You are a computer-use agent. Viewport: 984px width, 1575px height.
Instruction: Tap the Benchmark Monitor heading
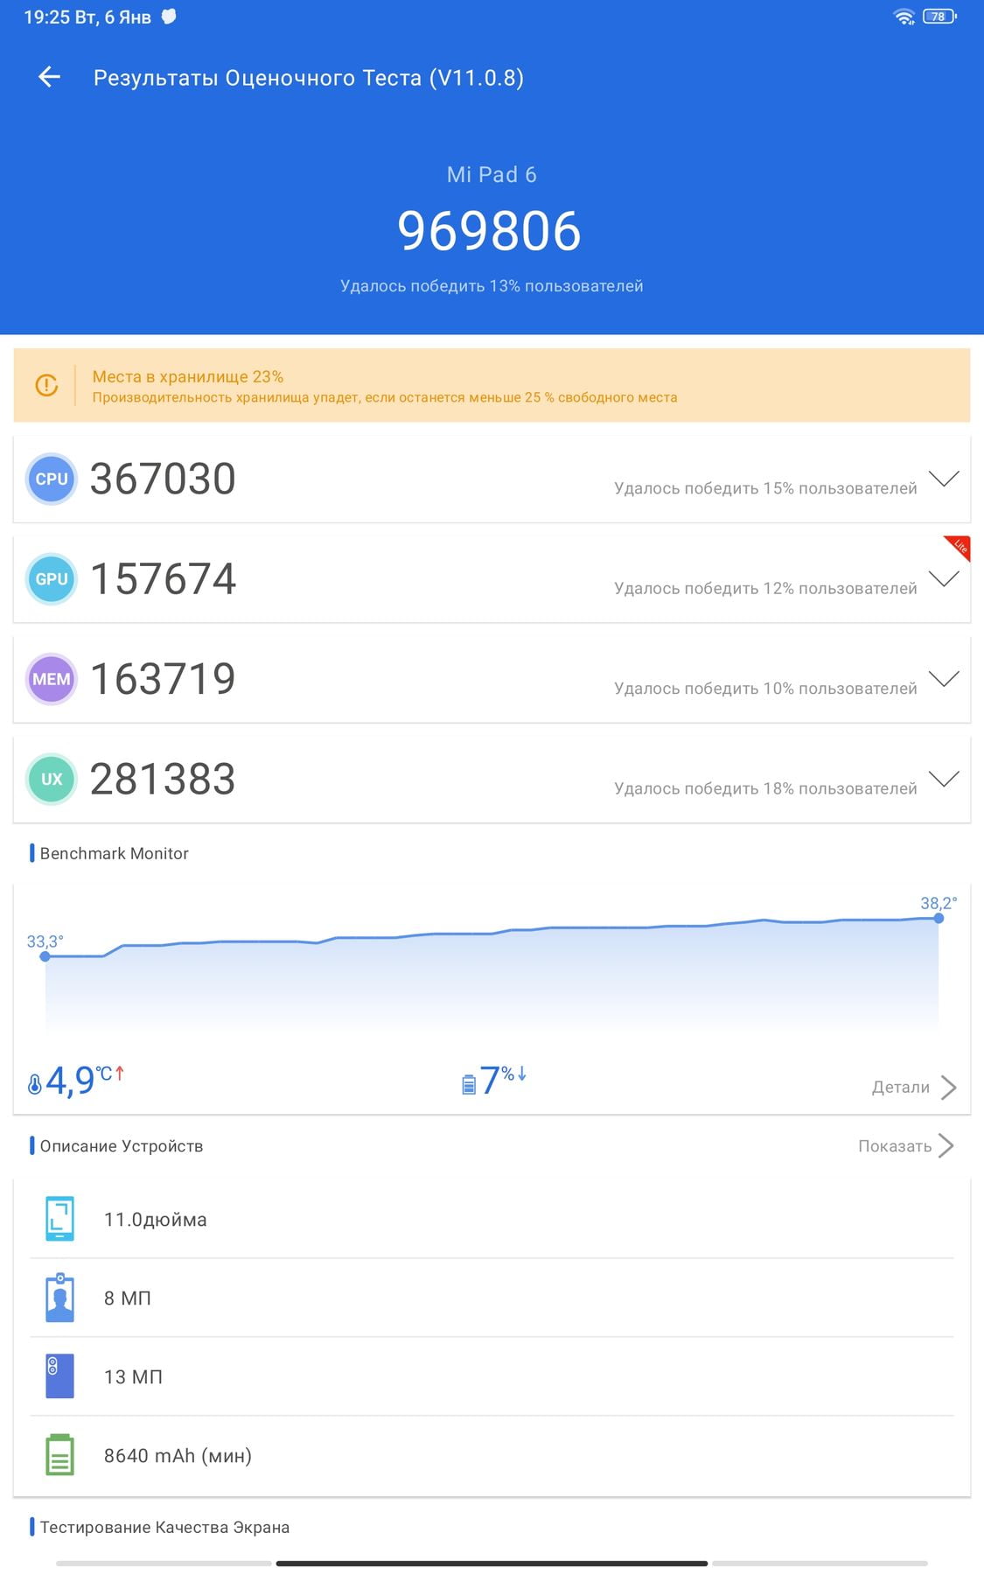point(114,853)
